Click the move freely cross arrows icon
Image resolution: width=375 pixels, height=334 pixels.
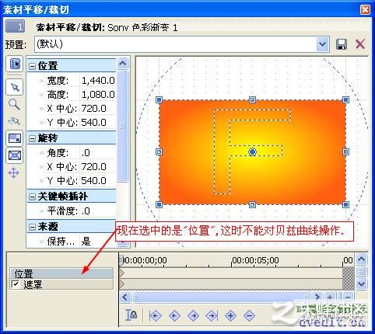coord(14,172)
